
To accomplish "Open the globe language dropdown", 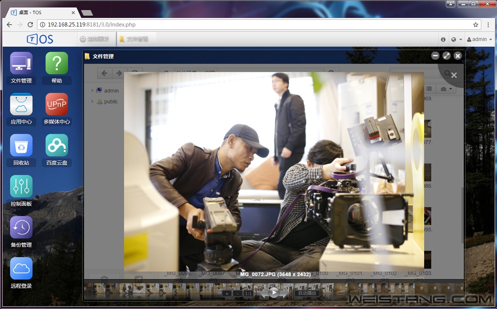I will pos(456,39).
